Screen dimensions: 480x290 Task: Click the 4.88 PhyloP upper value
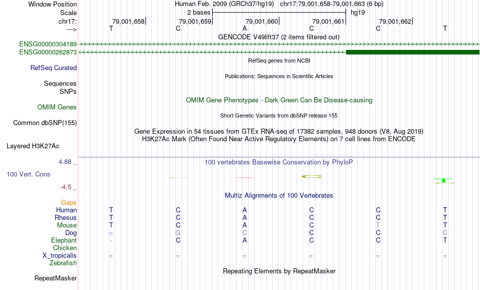tap(65, 162)
